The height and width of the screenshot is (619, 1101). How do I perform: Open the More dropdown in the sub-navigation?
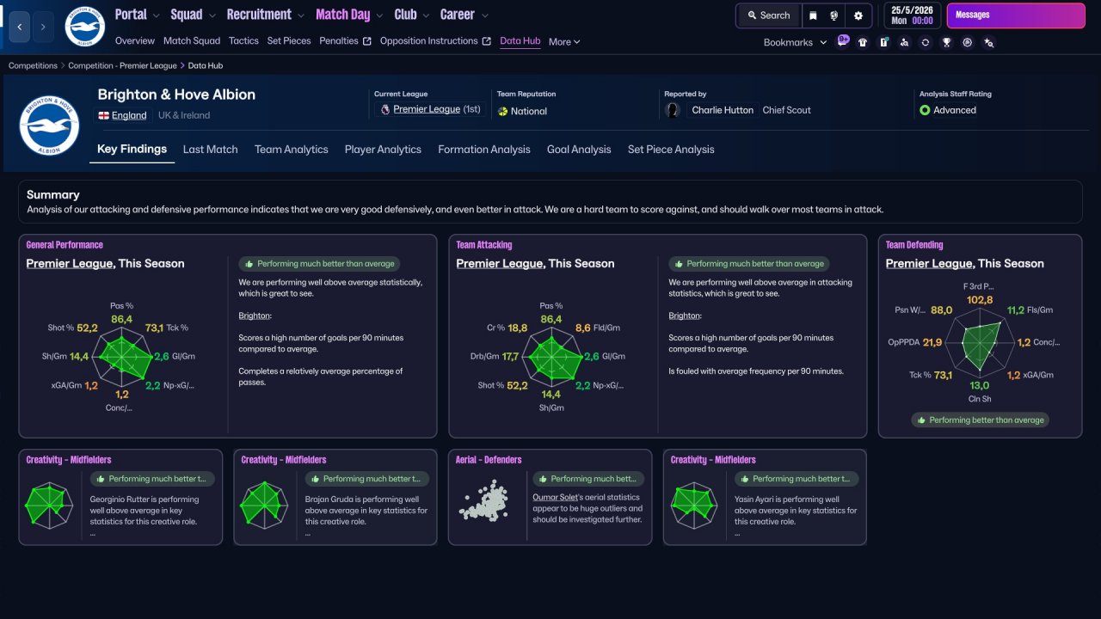click(564, 41)
